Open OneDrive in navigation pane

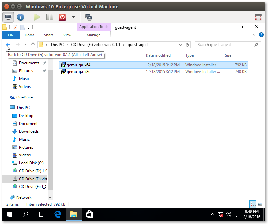click(x=24, y=97)
